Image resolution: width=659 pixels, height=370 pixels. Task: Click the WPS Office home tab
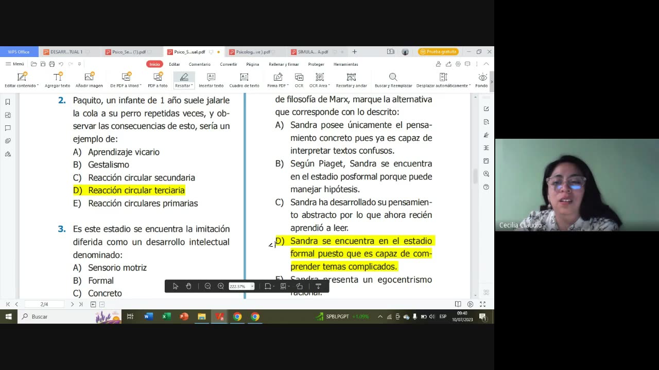pyautogui.click(x=19, y=52)
